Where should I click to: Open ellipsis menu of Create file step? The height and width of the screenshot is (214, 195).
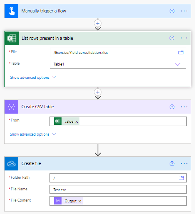pyautogui.click(x=184, y=164)
